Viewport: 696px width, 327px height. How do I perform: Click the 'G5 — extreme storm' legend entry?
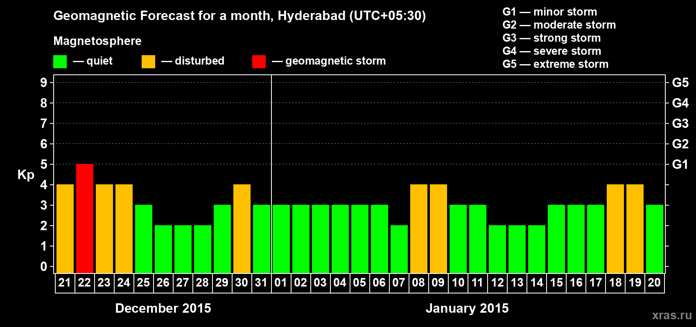555,64
